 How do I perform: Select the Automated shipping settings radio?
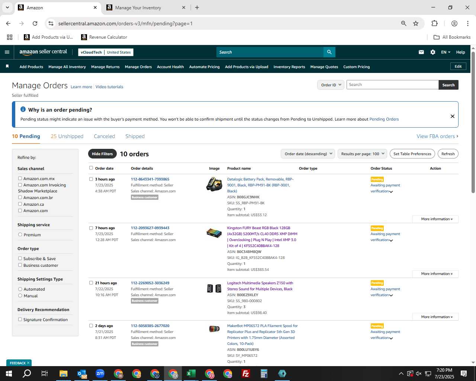click(x=20, y=289)
